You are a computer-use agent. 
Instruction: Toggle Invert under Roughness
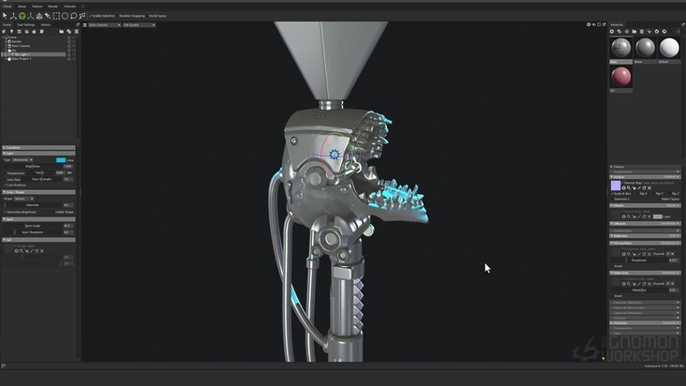tap(618, 266)
